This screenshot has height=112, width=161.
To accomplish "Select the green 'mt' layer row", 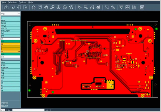I will click(x=11, y=41).
